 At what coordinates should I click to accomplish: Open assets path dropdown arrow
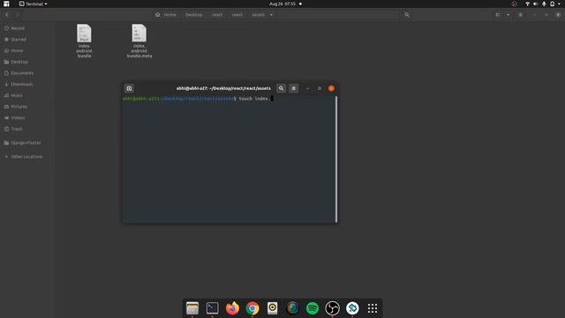271,15
